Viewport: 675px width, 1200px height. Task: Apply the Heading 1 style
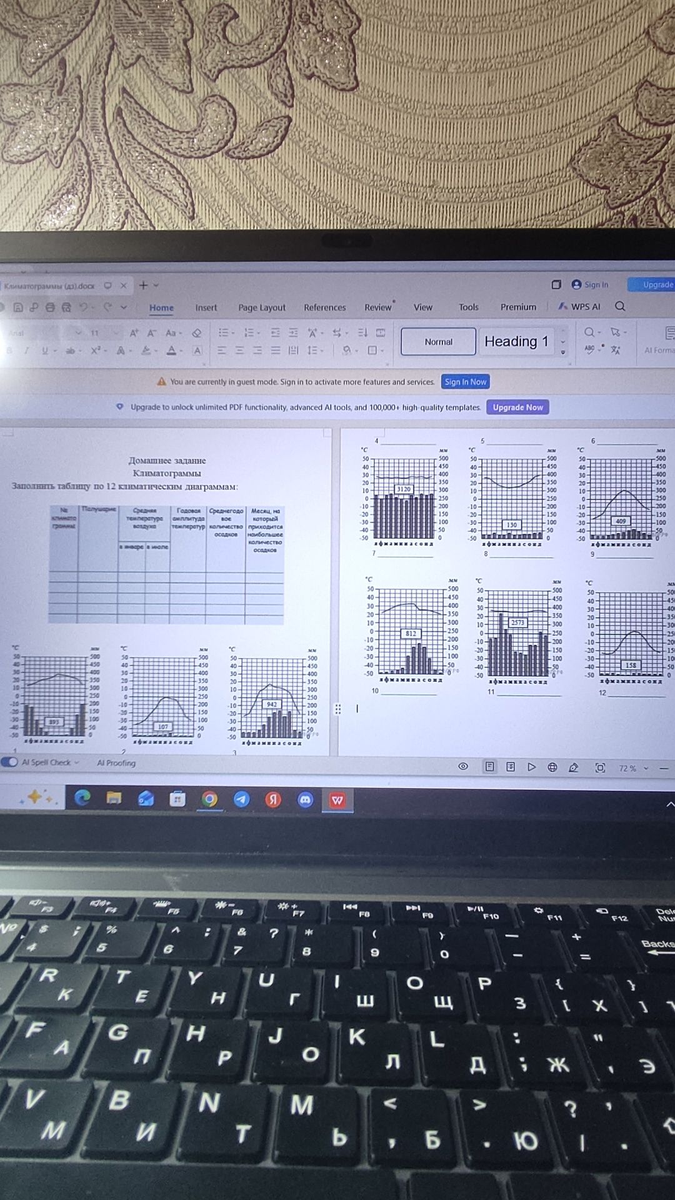click(x=516, y=341)
